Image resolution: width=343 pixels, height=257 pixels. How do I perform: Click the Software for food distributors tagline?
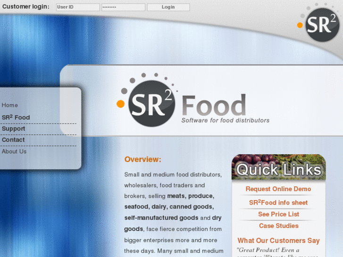pyautogui.click(x=226, y=121)
